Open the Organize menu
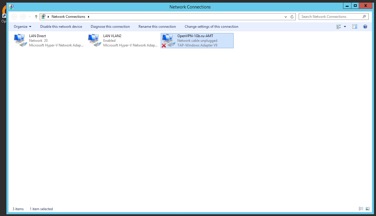The height and width of the screenshot is (216, 376). pyautogui.click(x=22, y=27)
